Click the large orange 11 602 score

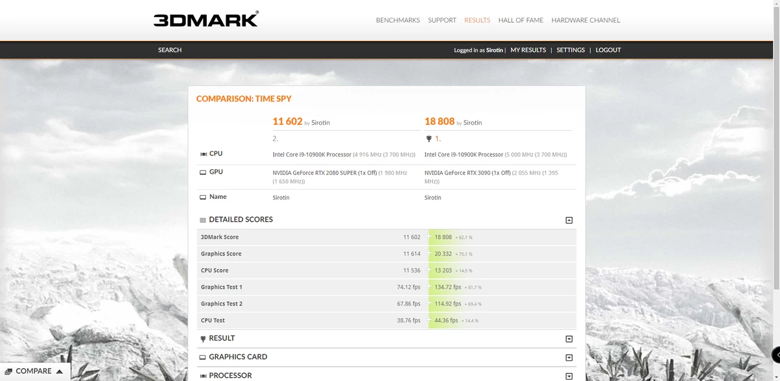[287, 122]
